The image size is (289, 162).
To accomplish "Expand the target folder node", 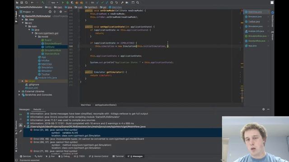I will click(x=23, y=81).
